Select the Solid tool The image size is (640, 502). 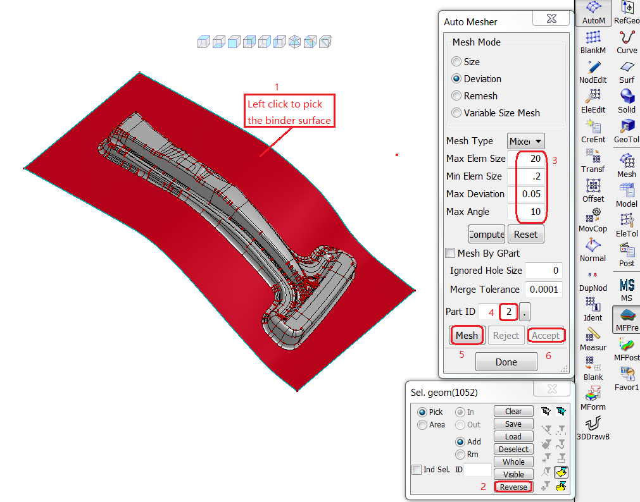627,102
